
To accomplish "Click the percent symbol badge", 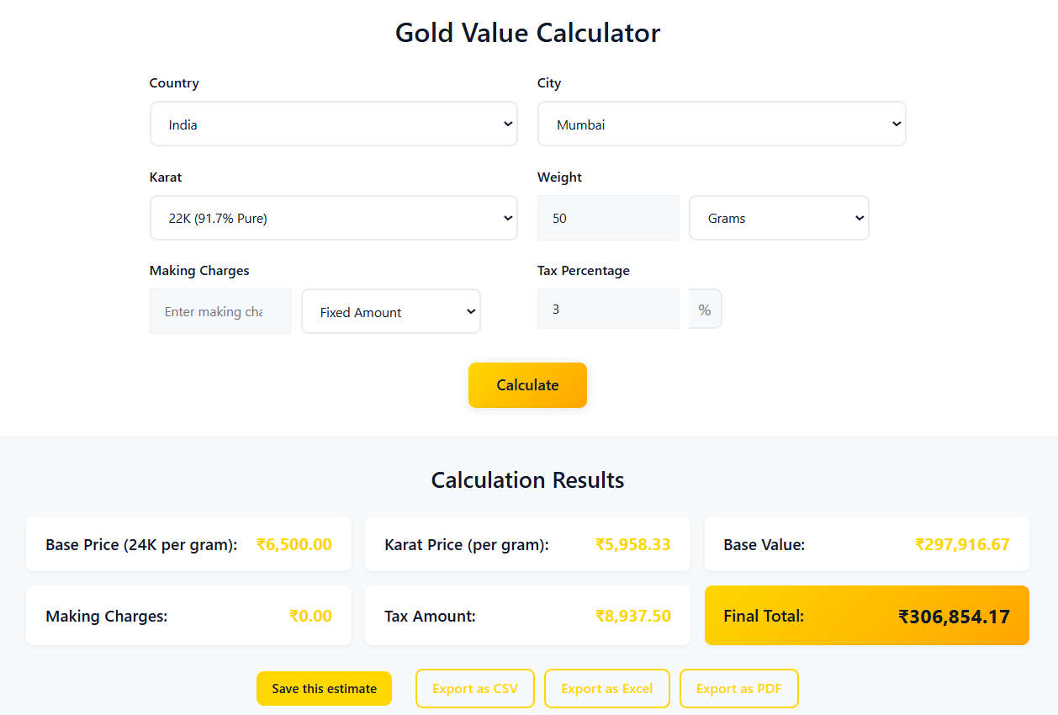I will tap(705, 308).
